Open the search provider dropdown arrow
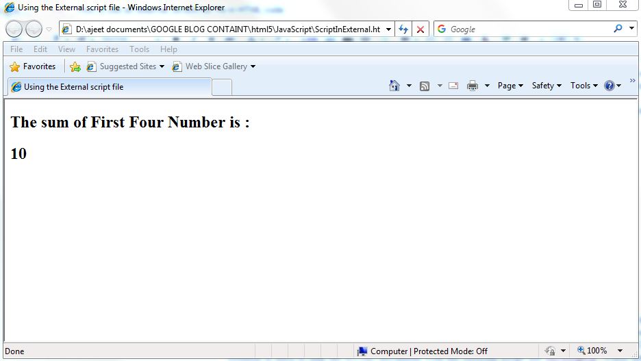Viewport: 641px width, 361px height. [631, 29]
